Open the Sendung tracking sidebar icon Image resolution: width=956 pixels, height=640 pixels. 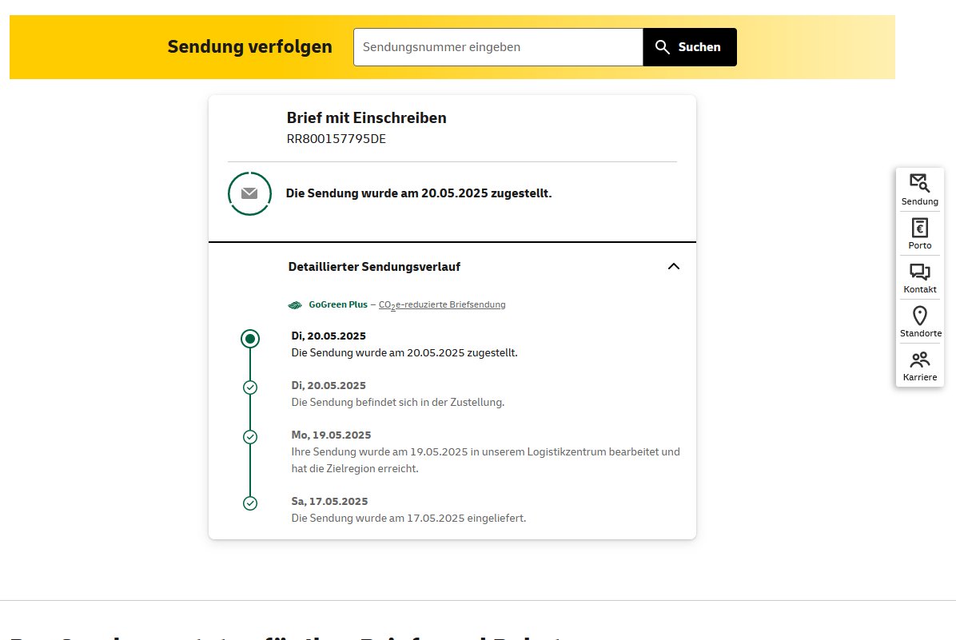click(x=919, y=189)
